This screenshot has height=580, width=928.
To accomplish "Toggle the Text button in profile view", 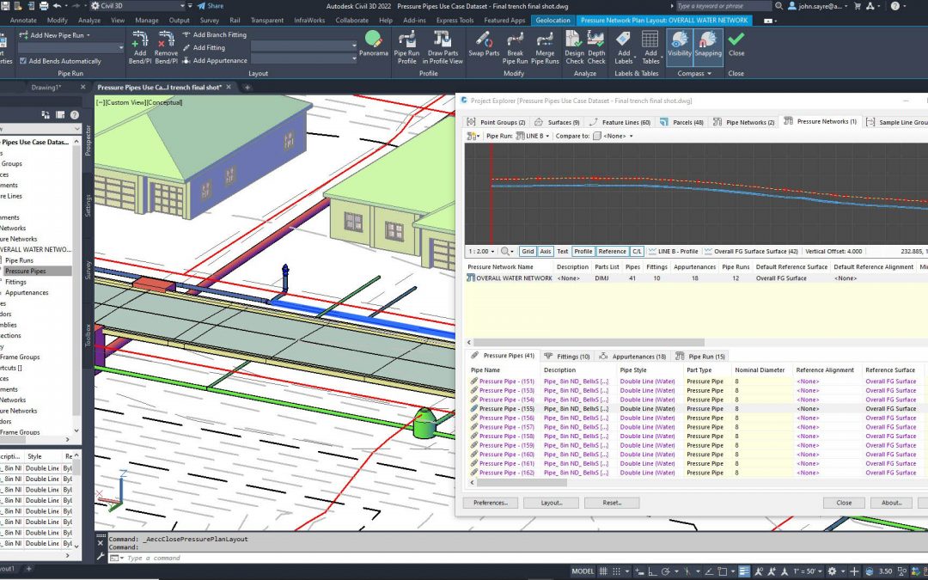I will click(x=562, y=252).
